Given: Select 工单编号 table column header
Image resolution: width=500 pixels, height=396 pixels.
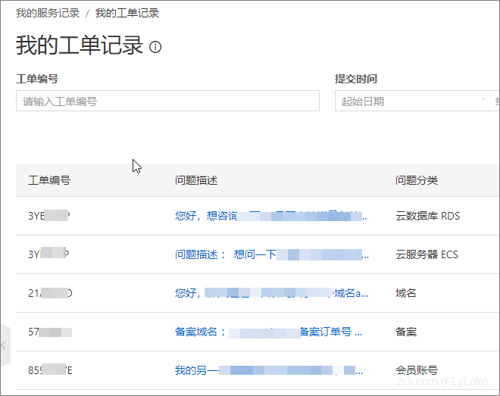Looking at the screenshot, I should click(49, 180).
